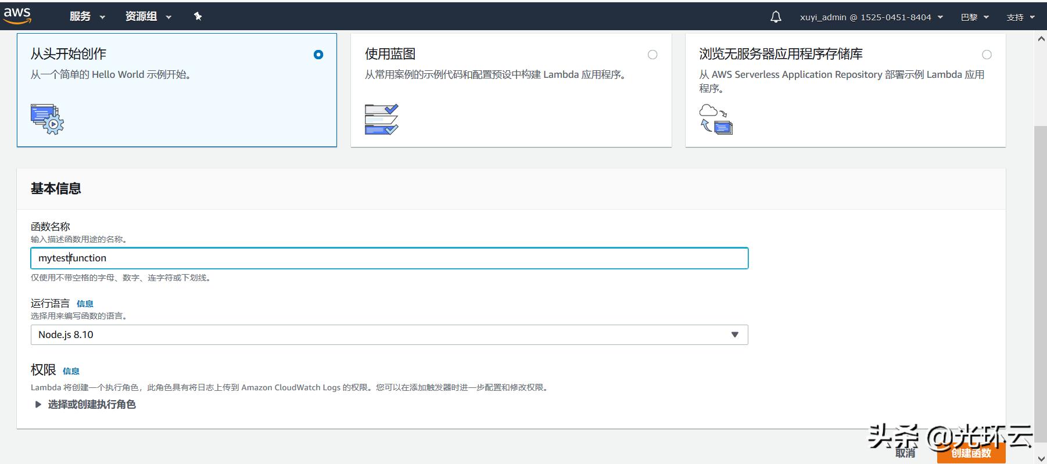Click the 函数名称 input field with mytestfunction
1047x464 pixels.
point(389,258)
